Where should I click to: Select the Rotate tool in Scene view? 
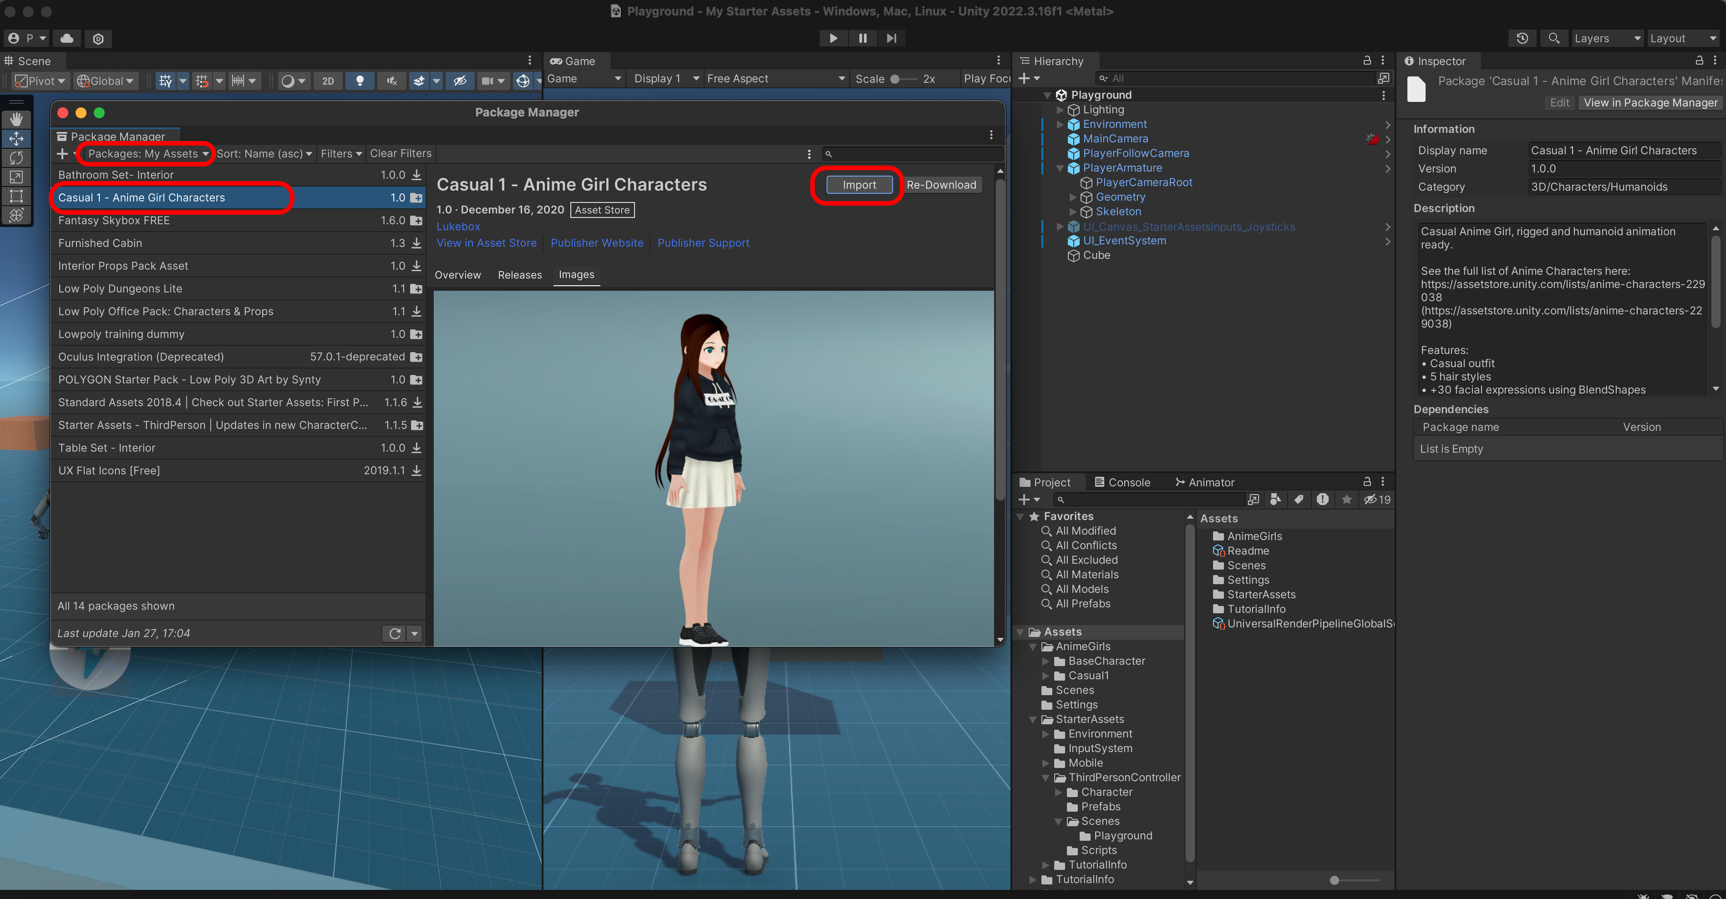(x=16, y=157)
